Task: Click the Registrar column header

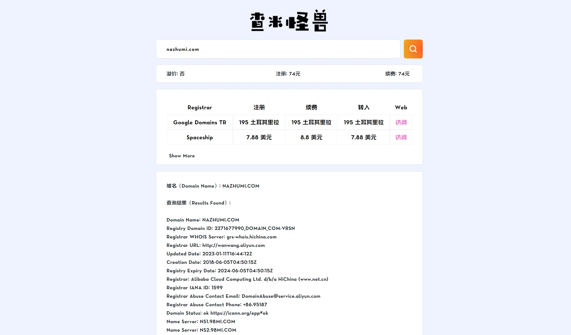Action: pos(199,107)
